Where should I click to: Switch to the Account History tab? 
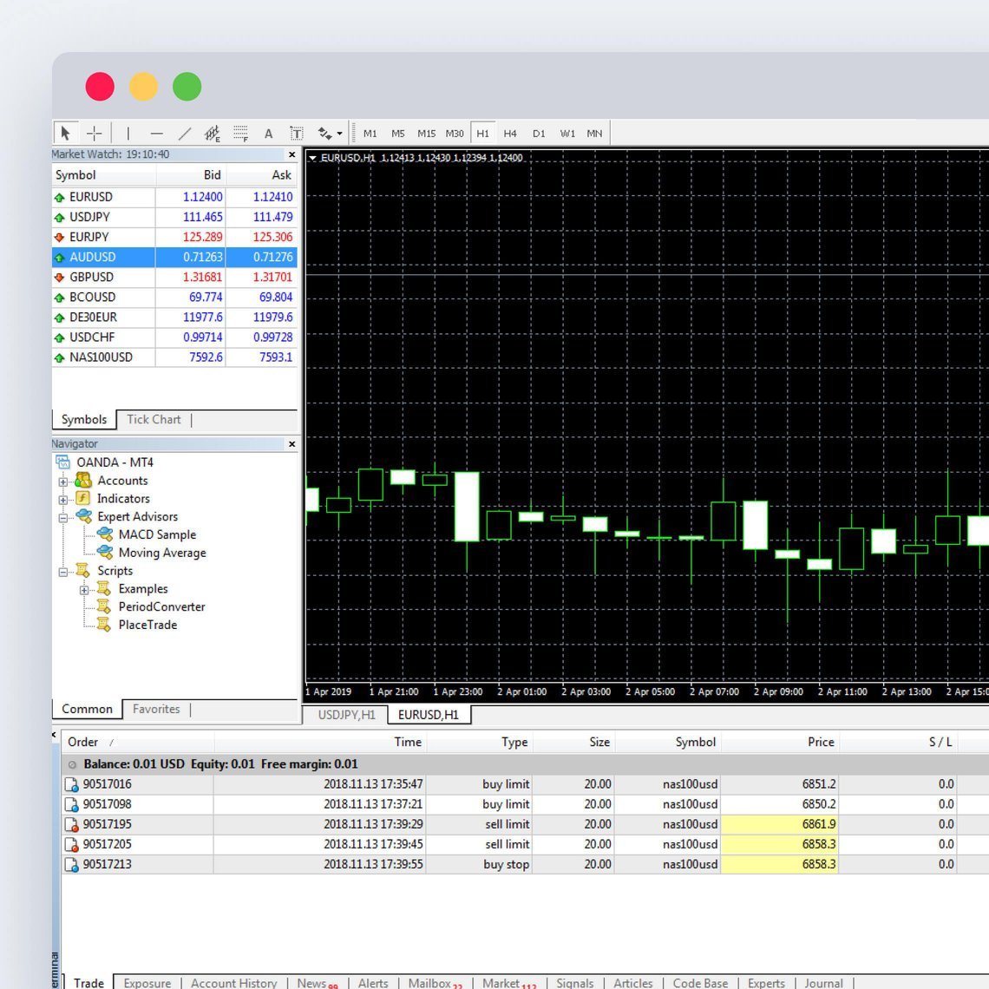(x=233, y=983)
